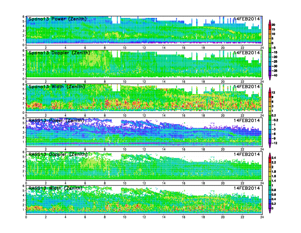Click the 1.8 label on the bottom colorbar
Viewport: 301px width, 233px height.
(x=274, y=171)
